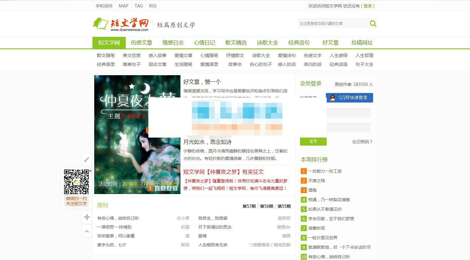Click in the search input field
The width and height of the screenshot is (470, 260).
tap(333, 23)
